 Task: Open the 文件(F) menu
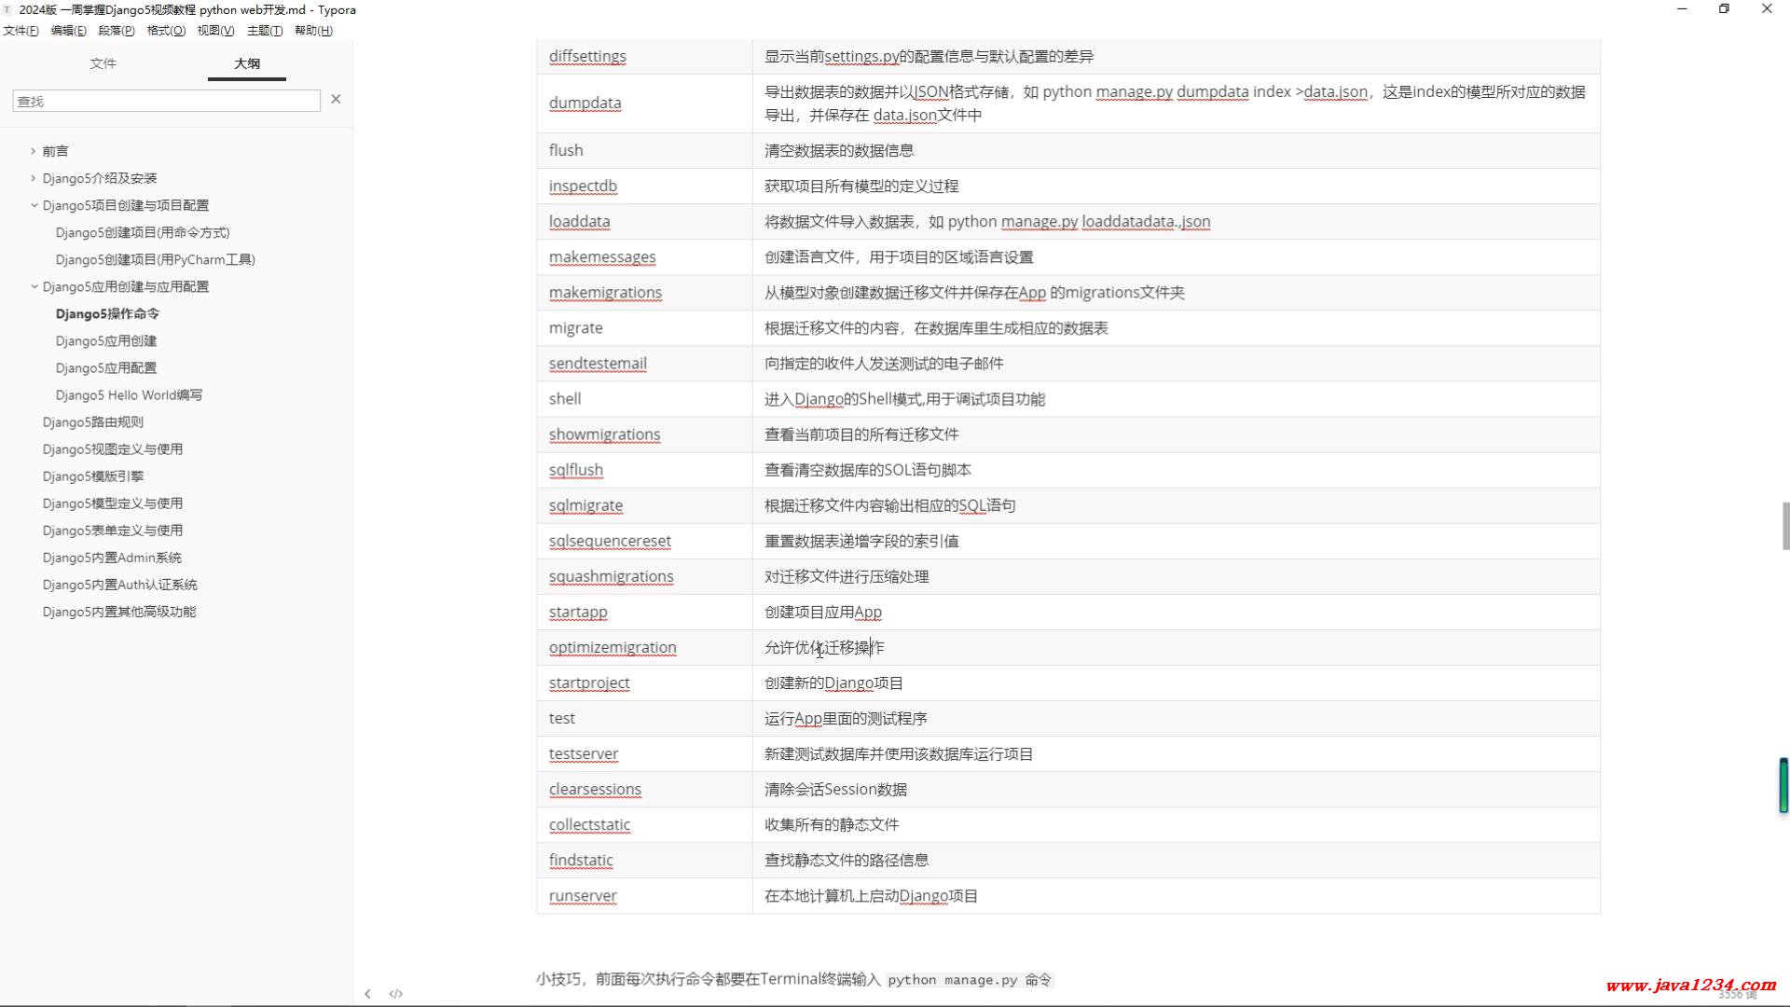tap(21, 31)
